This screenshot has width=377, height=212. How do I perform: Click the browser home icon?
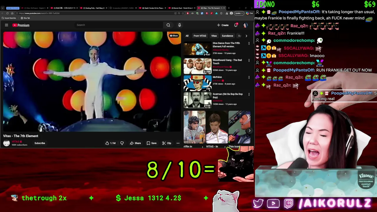coord(12,13)
